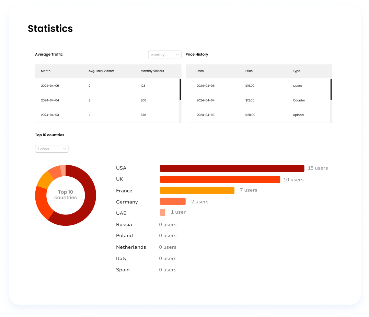
Task: Select the USA bar in the chart
Action: click(232, 168)
